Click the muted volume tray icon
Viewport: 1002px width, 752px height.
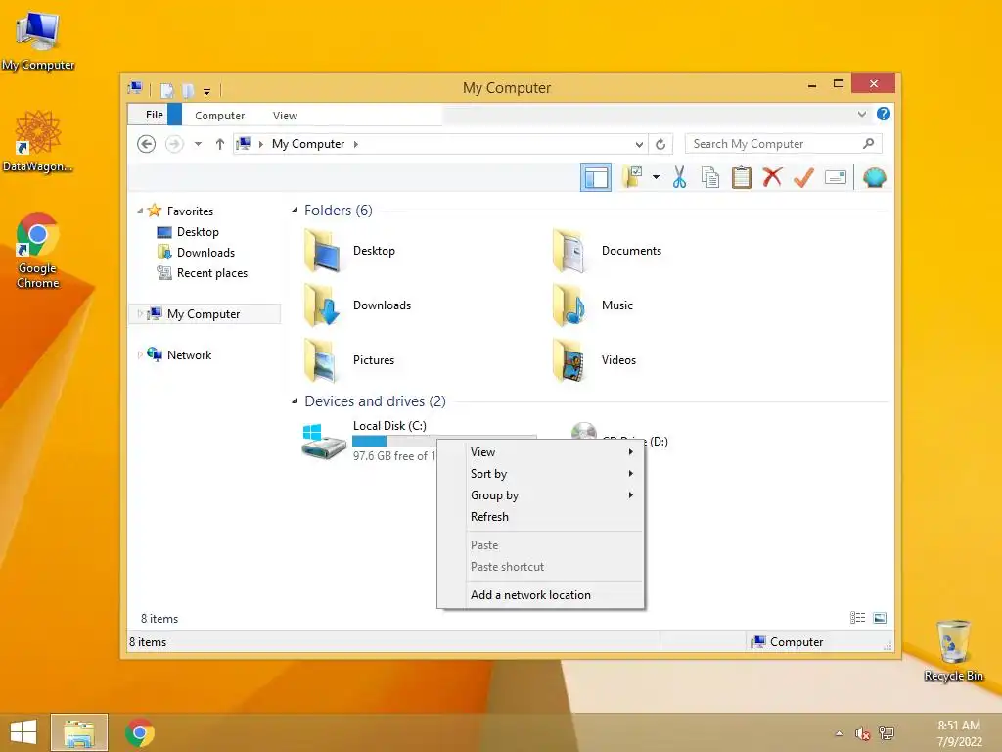click(x=862, y=732)
